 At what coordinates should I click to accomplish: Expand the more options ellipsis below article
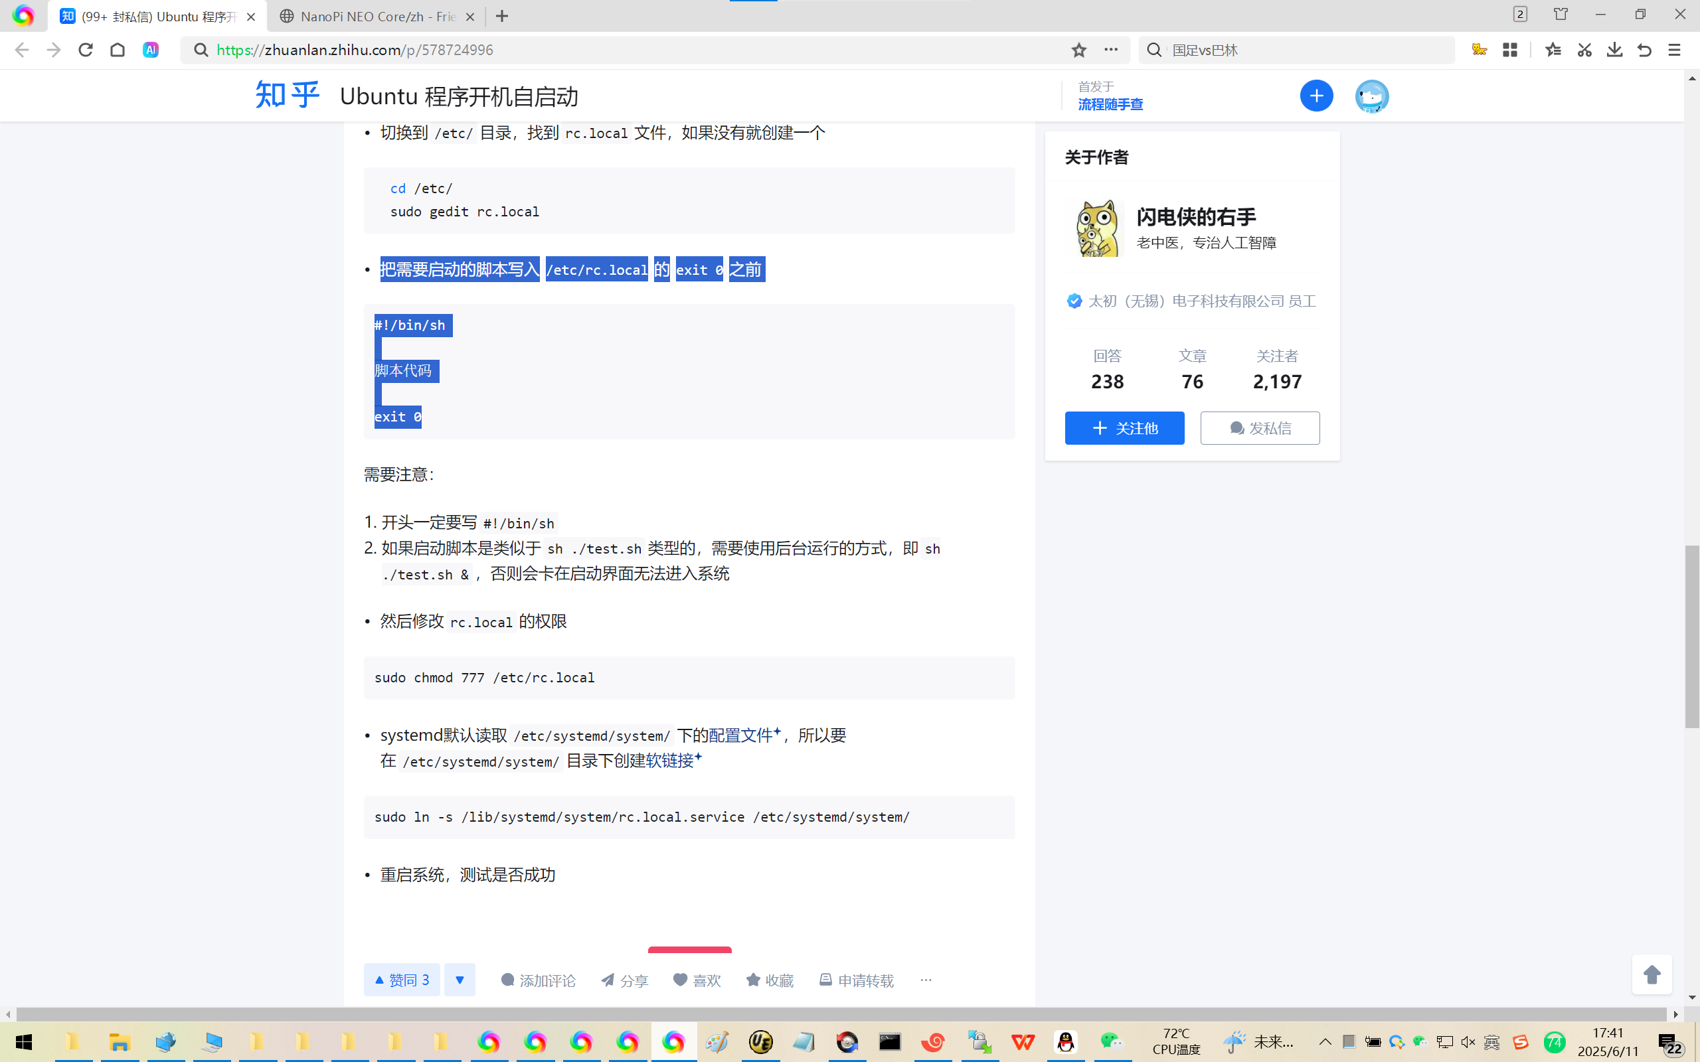(x=925, y=980)
